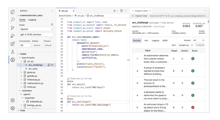Open the Inspect info icon in activity bar
220x120 pixels.
[x=13, y=60]
